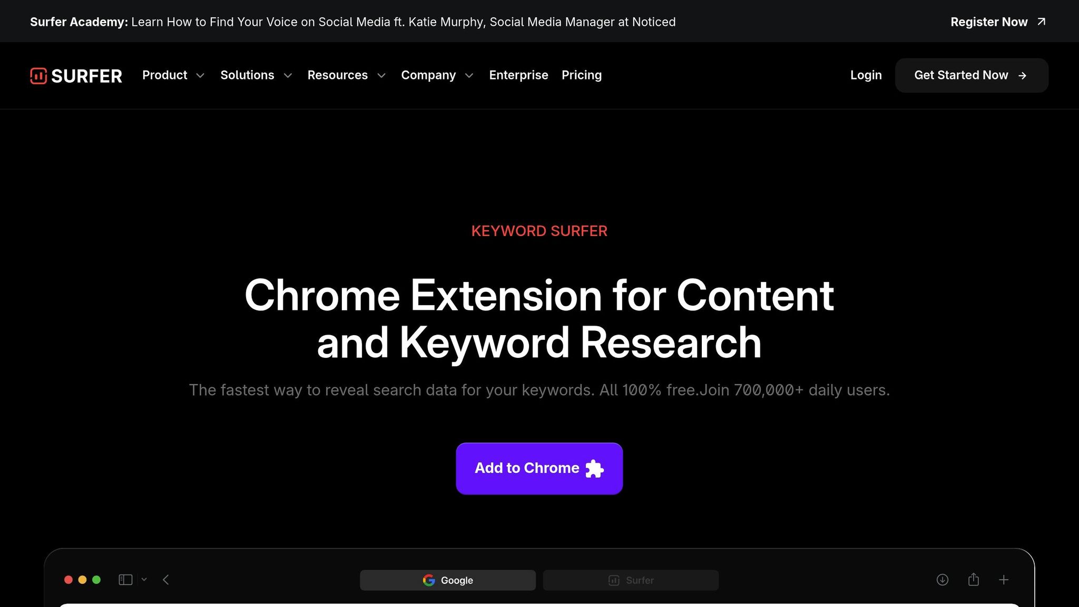Open the Pricing page
The height and width of the screenshot is (607, 1079).
(x=581, y=75)
